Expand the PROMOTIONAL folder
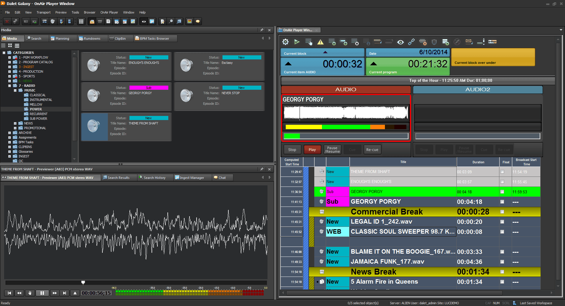The width and height of the screenshot is (565, 306). point(15,128)
